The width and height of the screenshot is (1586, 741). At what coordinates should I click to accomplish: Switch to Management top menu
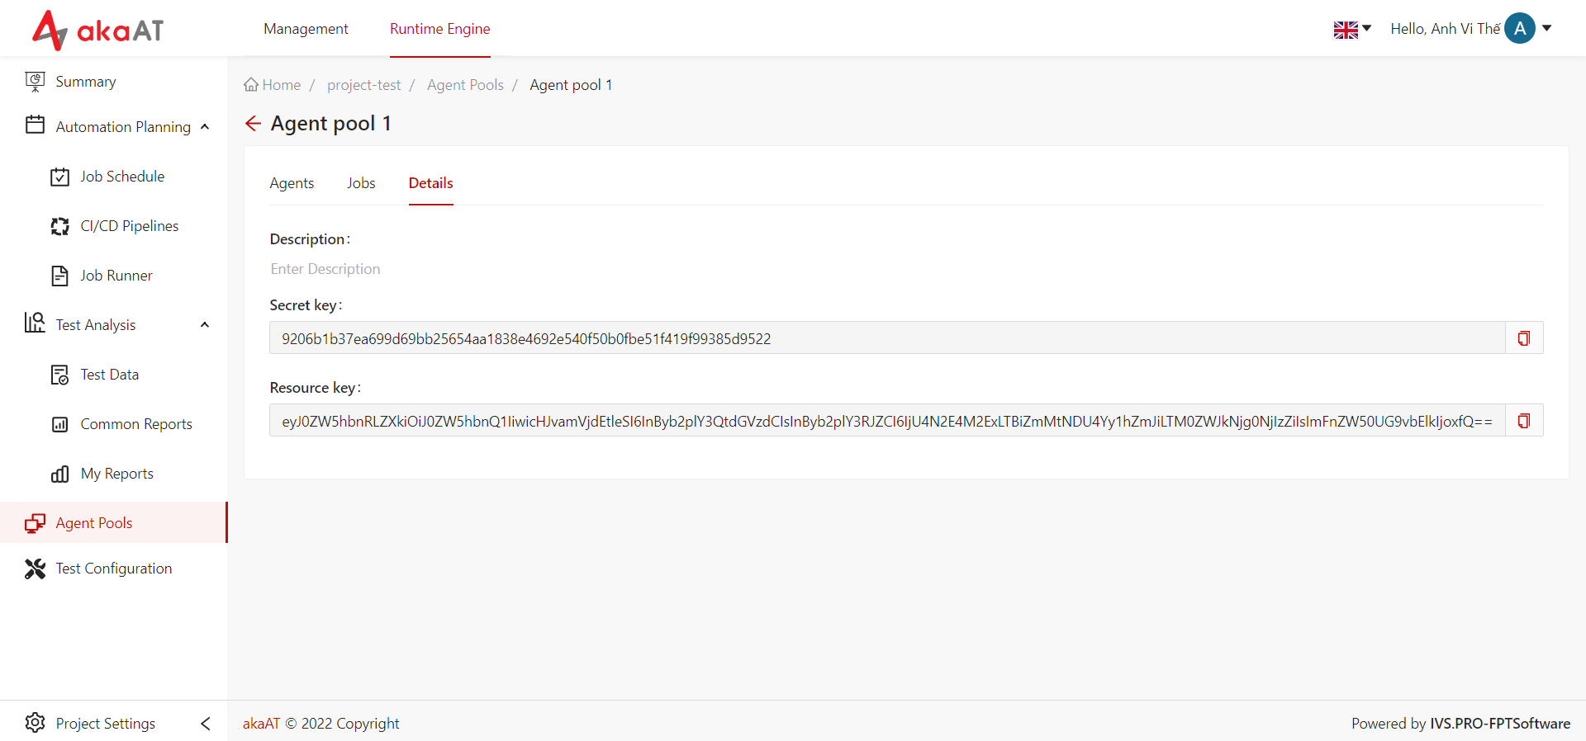[x=306, y=29]
